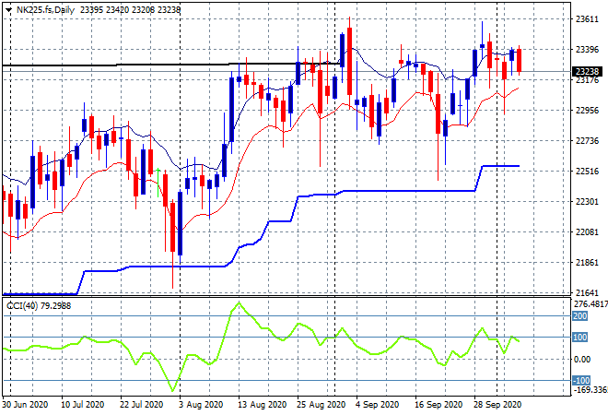This screenshot has width=608, height=415.
Task: Click the 22081 price axis label
Action: pyautogui.click(x=587, y=231)
